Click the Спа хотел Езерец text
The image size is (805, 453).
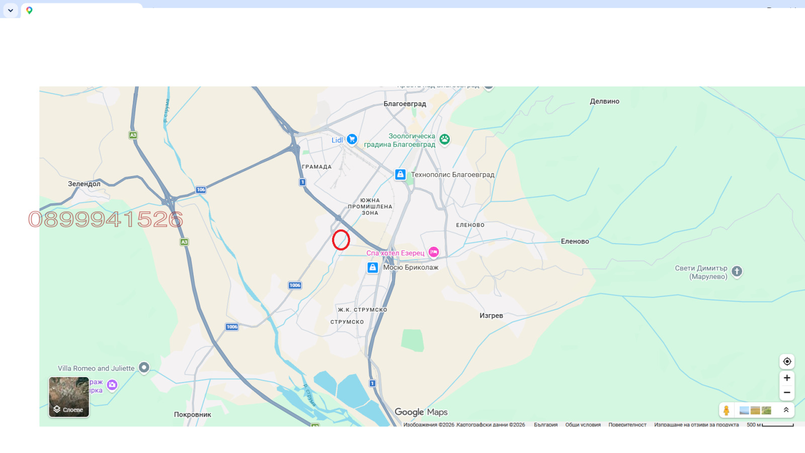(x=395, y=253)
